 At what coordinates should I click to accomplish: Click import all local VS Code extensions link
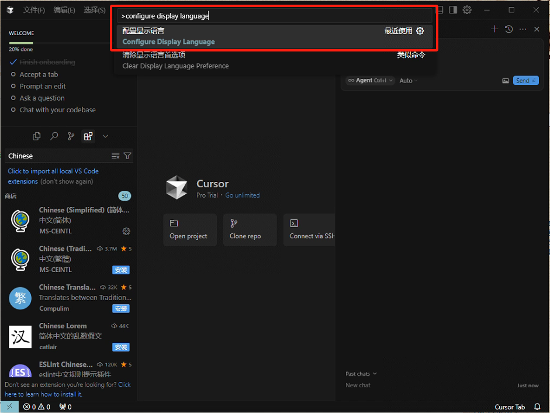pos(53,176)
